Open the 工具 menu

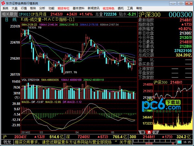click(x=130, y=8)
